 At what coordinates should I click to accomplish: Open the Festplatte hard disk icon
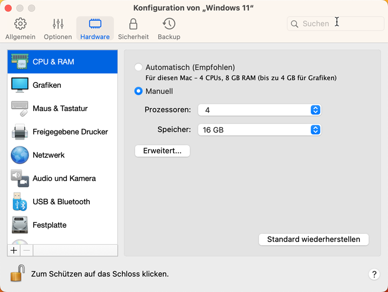[x=20, y=225]
